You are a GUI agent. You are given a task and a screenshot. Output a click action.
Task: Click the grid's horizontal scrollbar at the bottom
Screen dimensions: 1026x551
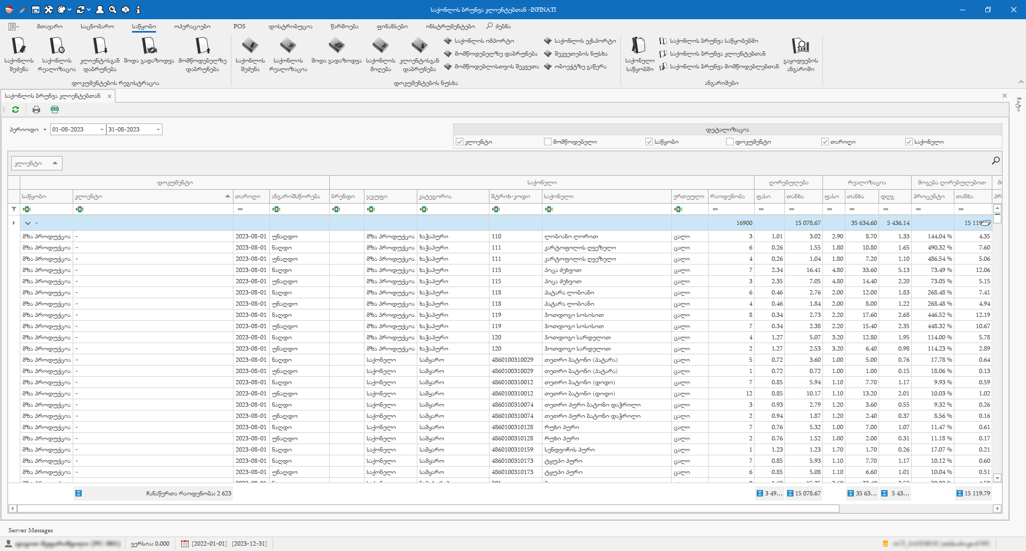(x=428, y=508)
